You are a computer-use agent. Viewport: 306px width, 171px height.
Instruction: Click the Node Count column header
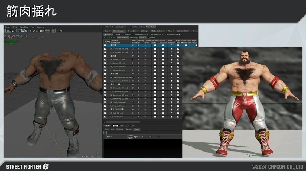point(135,42)
